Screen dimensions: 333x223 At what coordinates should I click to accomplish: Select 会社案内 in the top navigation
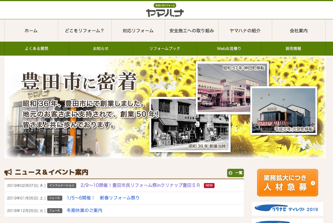pyautogui.click(x=299, y=30)
